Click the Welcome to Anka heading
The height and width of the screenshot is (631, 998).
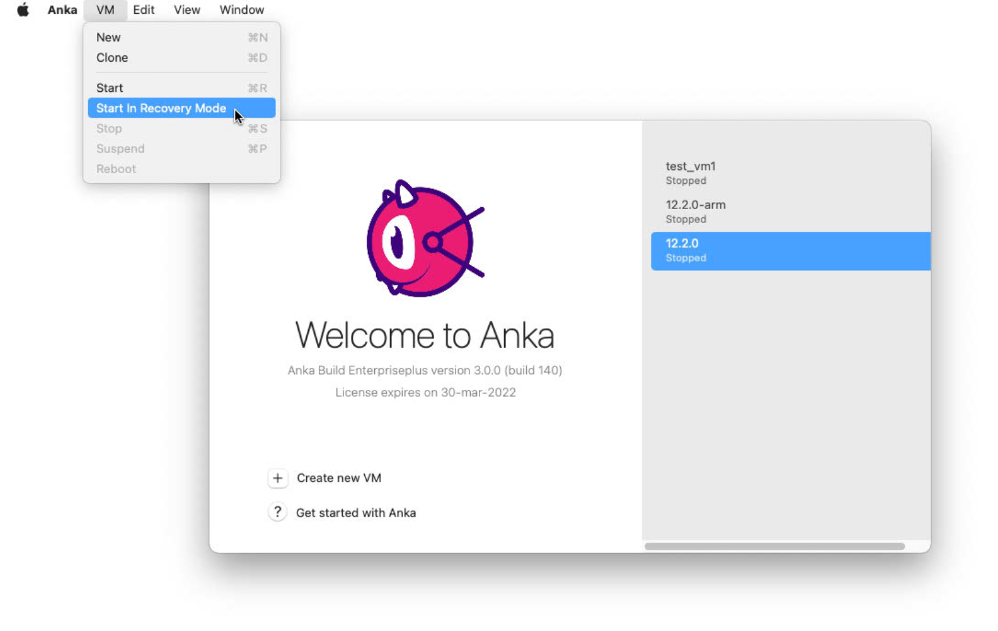tap(425, 335)
